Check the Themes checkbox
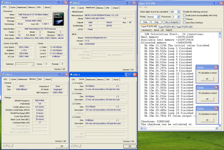The width and height of the screenshot is (224, 150). click(x=184, y=19)
